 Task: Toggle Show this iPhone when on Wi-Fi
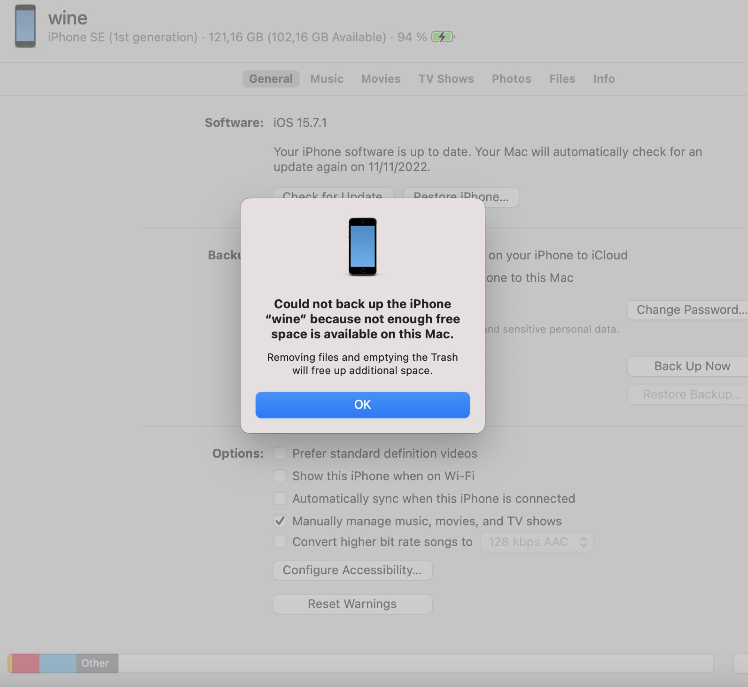280,476
